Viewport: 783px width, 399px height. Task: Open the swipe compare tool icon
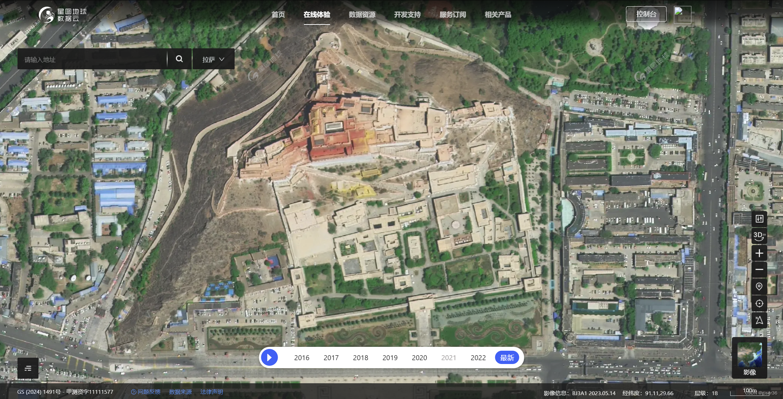pos(759,219)
